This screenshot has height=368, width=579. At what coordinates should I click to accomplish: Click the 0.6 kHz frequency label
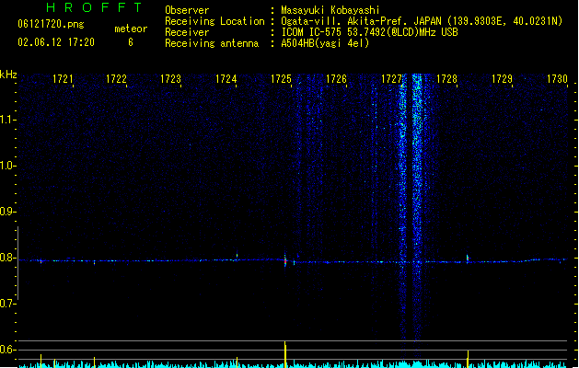pos(7,350)
